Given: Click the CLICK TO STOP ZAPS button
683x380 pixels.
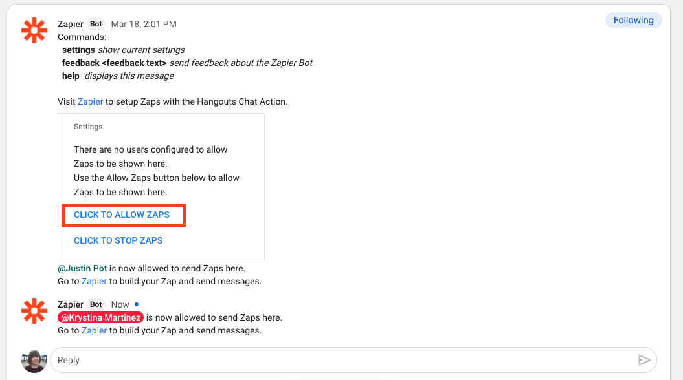Looking at the screenshot, I should point(118,241).
